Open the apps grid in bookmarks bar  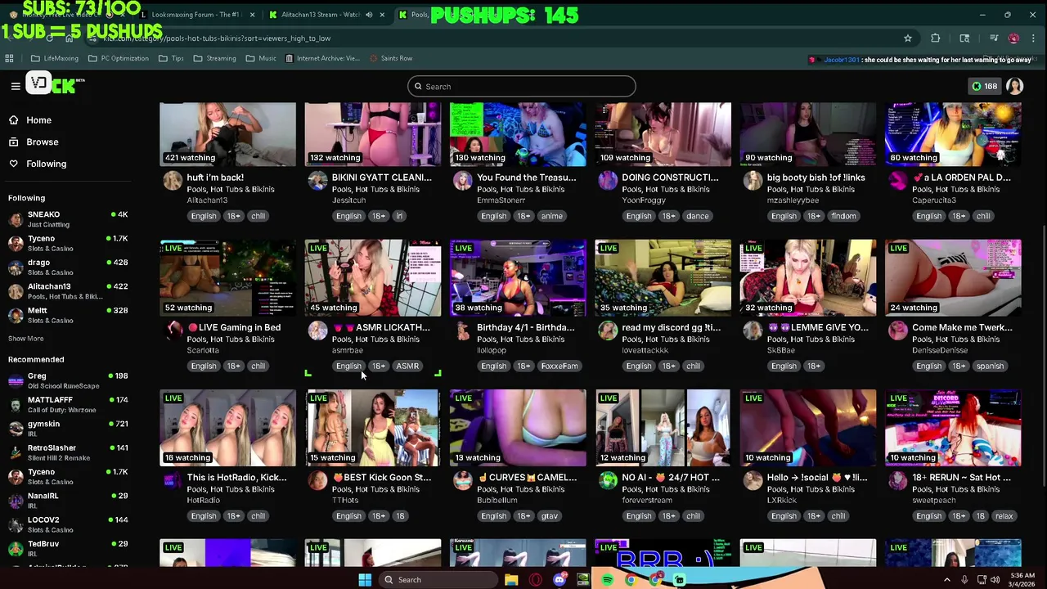coord(9,58)
